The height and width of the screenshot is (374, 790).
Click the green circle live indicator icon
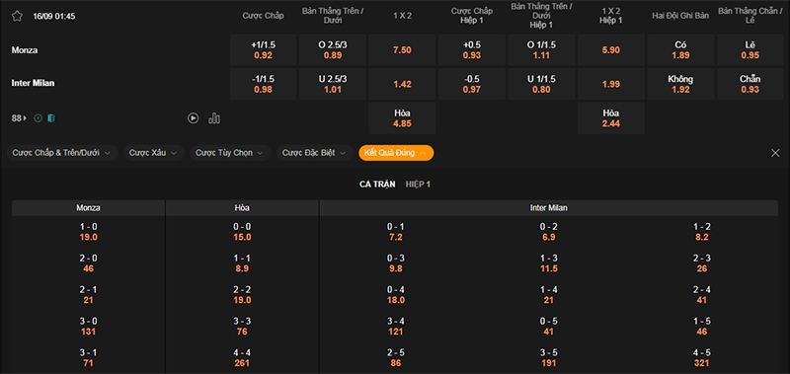(x=38, y=118)
